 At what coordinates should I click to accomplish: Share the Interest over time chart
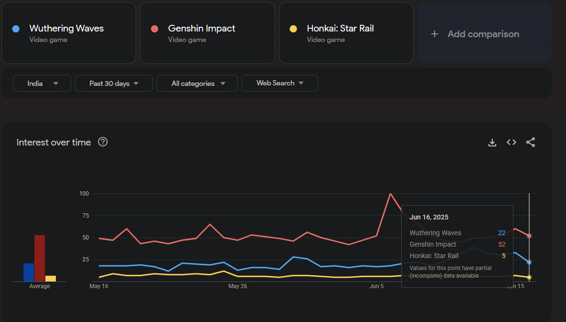tap(530, 142)
